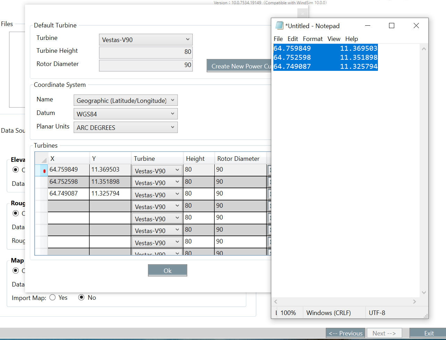Open the default Turbine Vestas-V90 dropdown
The height and width of the screenshot is (340, 446).
[x=146, y=40]
